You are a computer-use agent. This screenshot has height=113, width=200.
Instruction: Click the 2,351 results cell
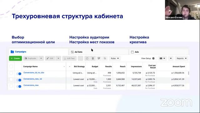pyautogui.click(x=108, y=85)
